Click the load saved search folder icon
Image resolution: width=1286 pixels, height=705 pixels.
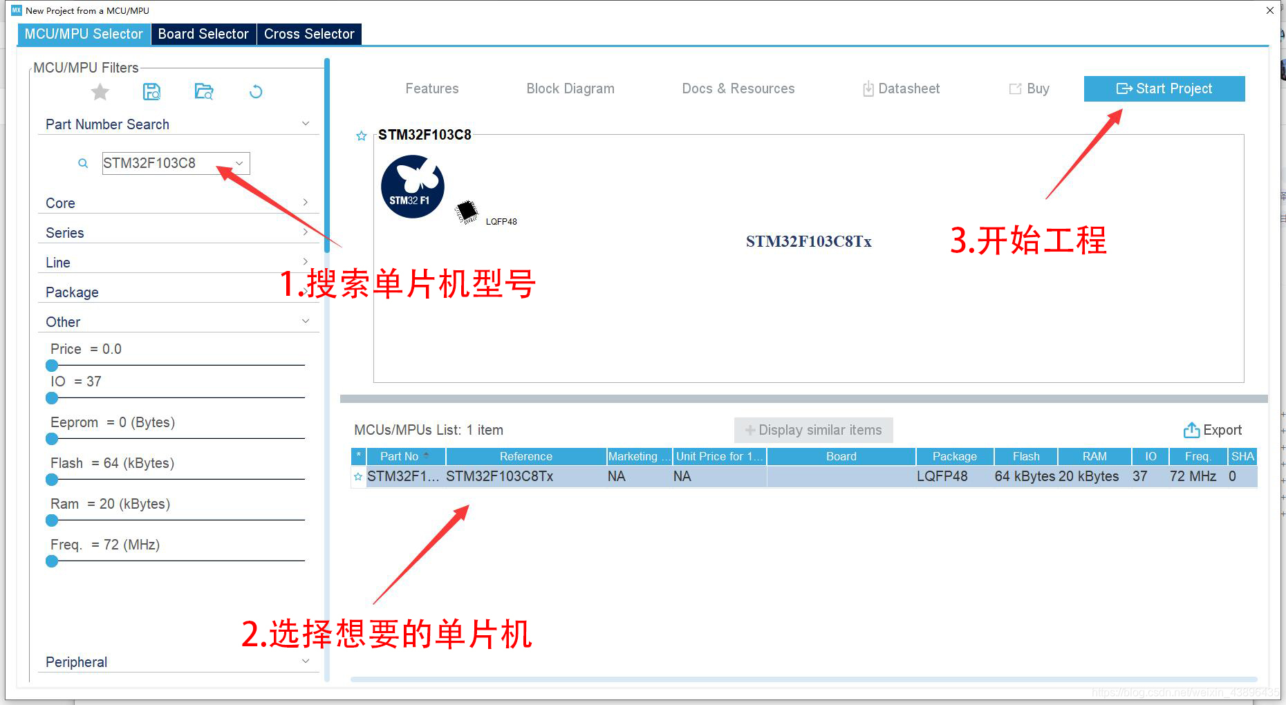204,91
